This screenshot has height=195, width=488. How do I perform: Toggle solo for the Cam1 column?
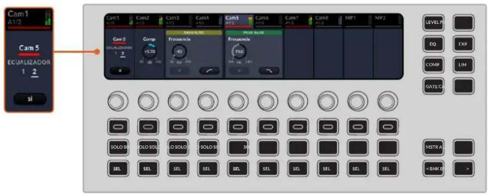(x=118, y=148)
